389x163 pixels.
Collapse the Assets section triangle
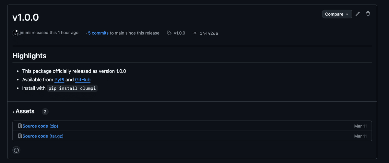click(x=14, y=112)
